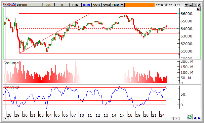The image size is (204, 123).
Task: Minimize the chart window
Action: click(191, 5)
